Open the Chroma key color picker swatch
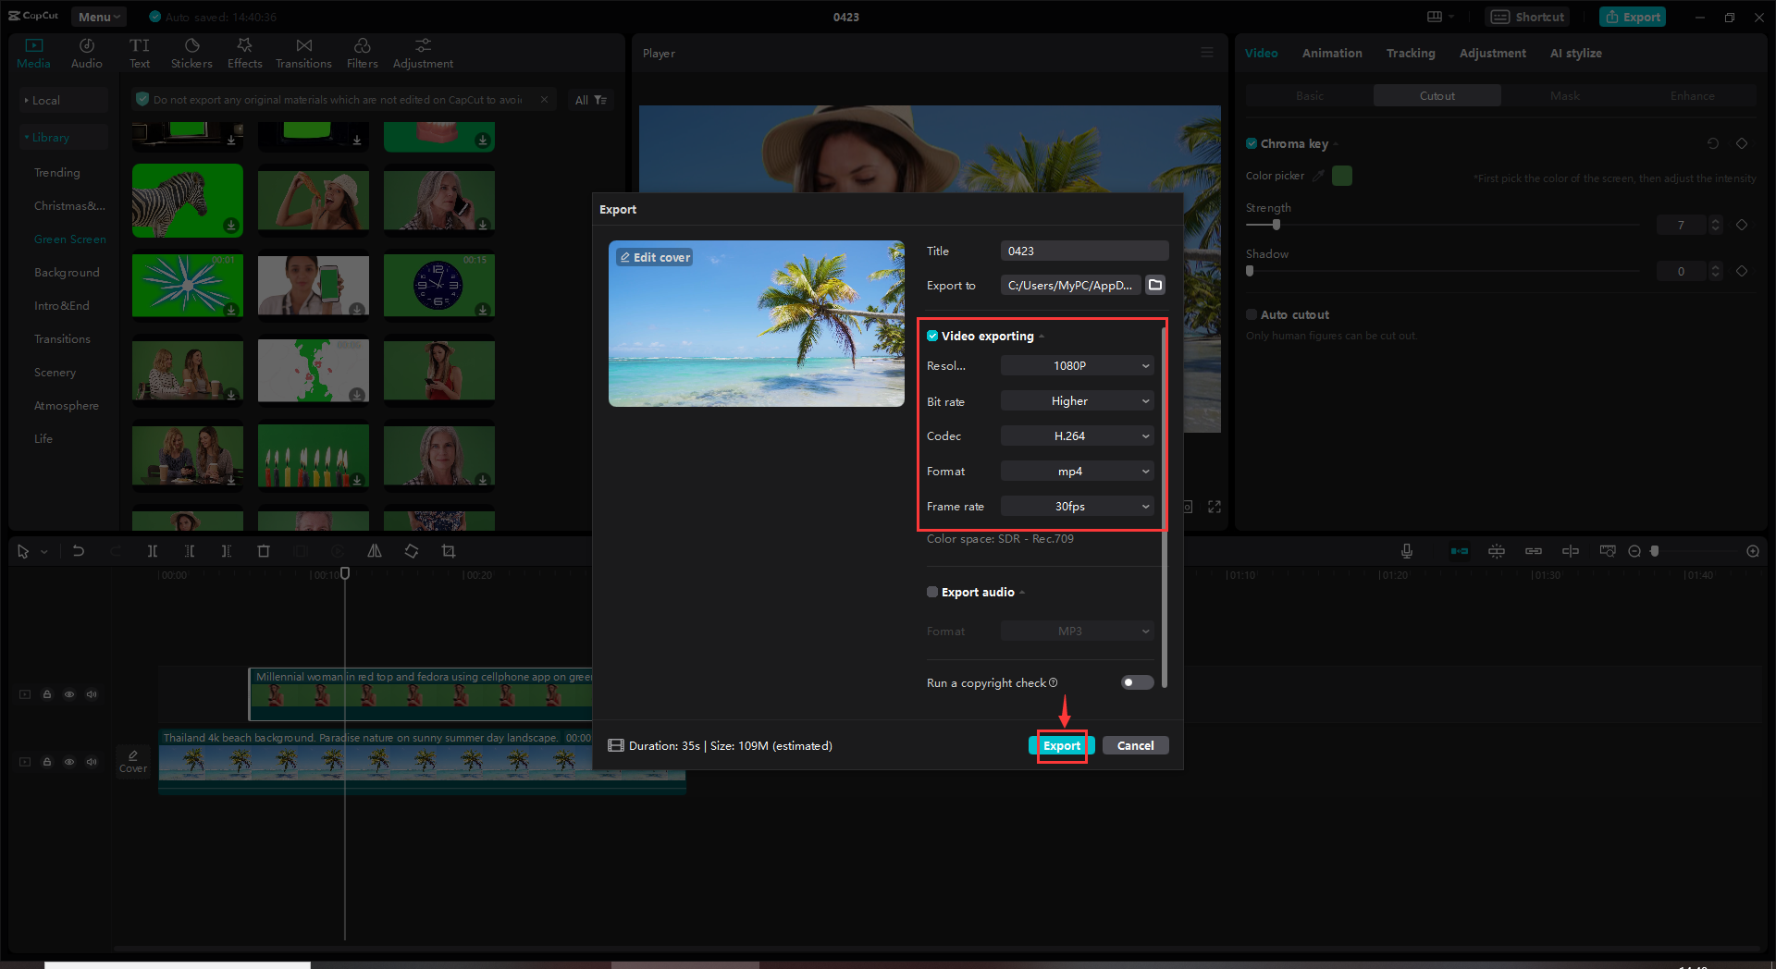This screenshot has height=969, width=1776. pos(1341,175)
